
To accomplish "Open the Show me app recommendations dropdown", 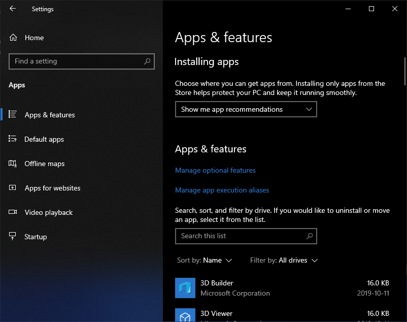I will (246, 109).
